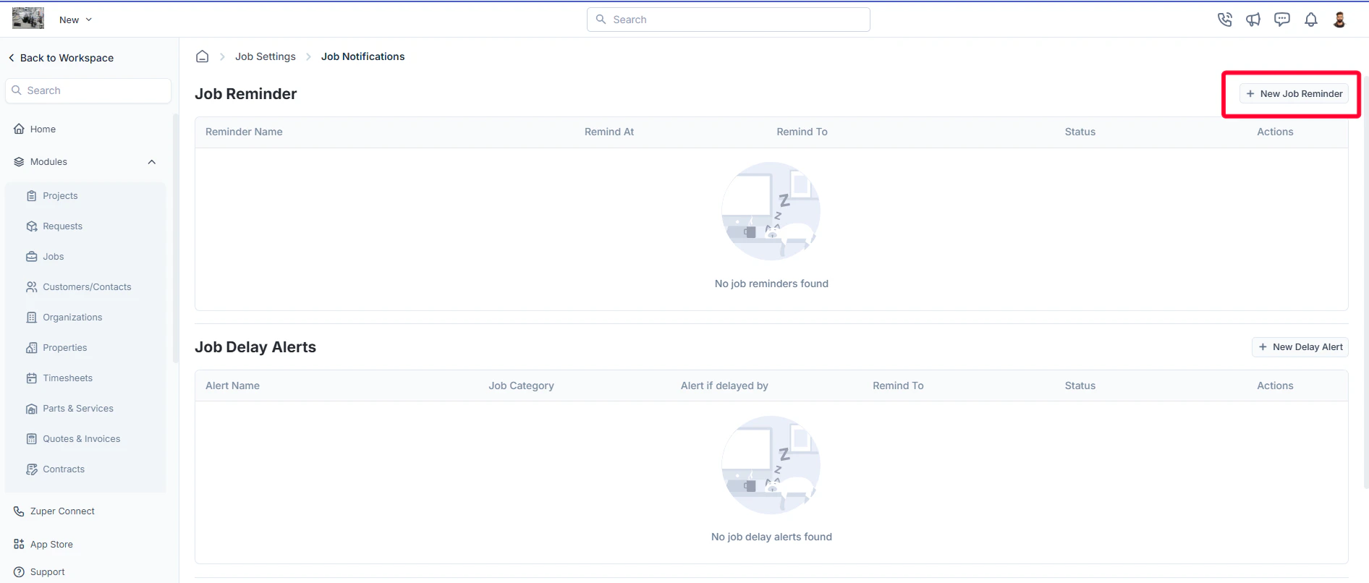
Task: Click the Properties sidebar icon
Action: (32, 348)
